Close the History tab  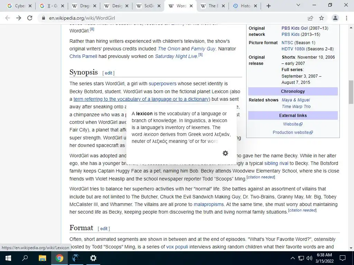point(255,6)
